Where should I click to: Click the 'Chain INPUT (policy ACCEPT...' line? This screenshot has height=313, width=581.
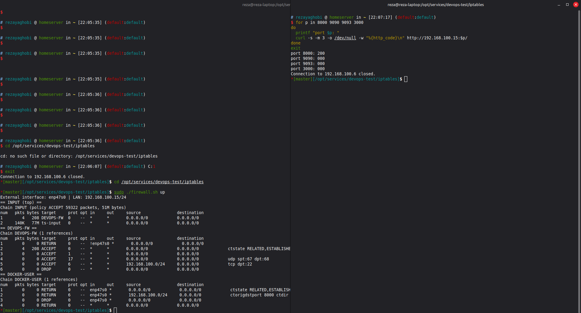coord(63,207)
